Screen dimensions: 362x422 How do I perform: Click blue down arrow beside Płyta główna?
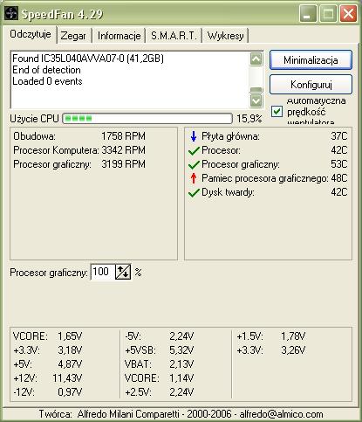click(x=194, y=136)
